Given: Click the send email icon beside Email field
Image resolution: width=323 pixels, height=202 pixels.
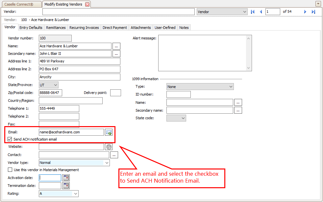Looking at the screenshot, I should (x=109, y=132).
